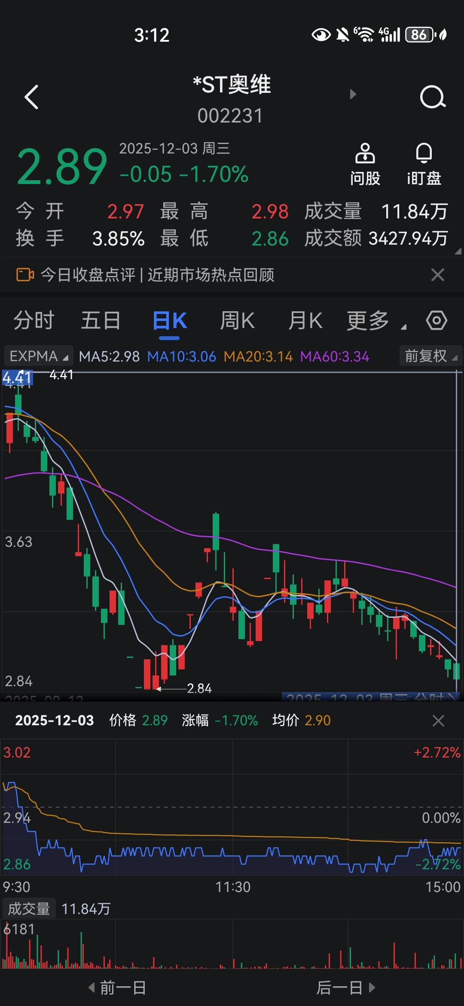This screenshot has height=1006, width=464.
Task: Tap the date 2025-12-03 周三
Action: (174, 148)
